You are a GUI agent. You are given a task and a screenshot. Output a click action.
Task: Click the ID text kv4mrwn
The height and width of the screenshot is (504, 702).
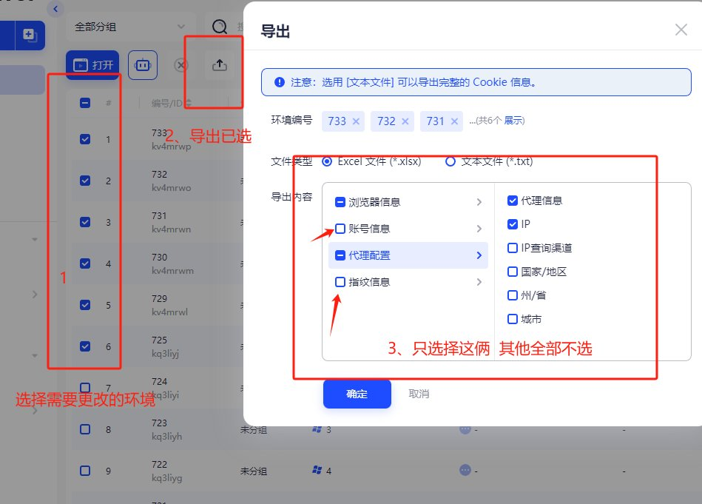pyautogui.click(x=171, y=229)
